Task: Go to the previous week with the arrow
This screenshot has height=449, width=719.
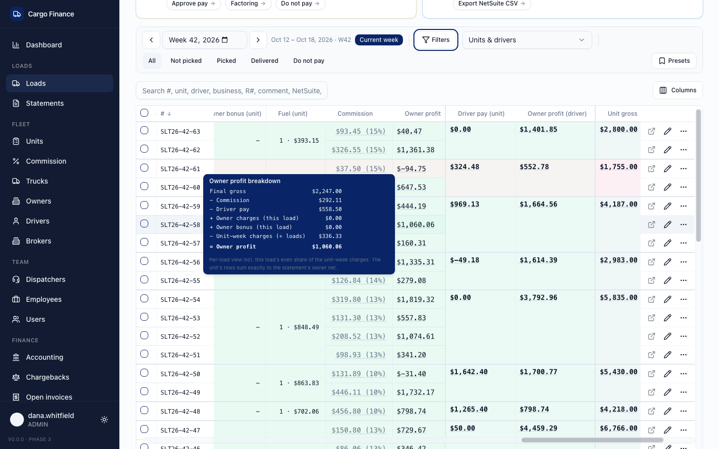Action: point(151,40)
